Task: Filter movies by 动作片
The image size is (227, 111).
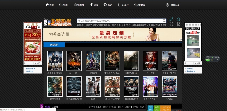Action: coord(91,107)
